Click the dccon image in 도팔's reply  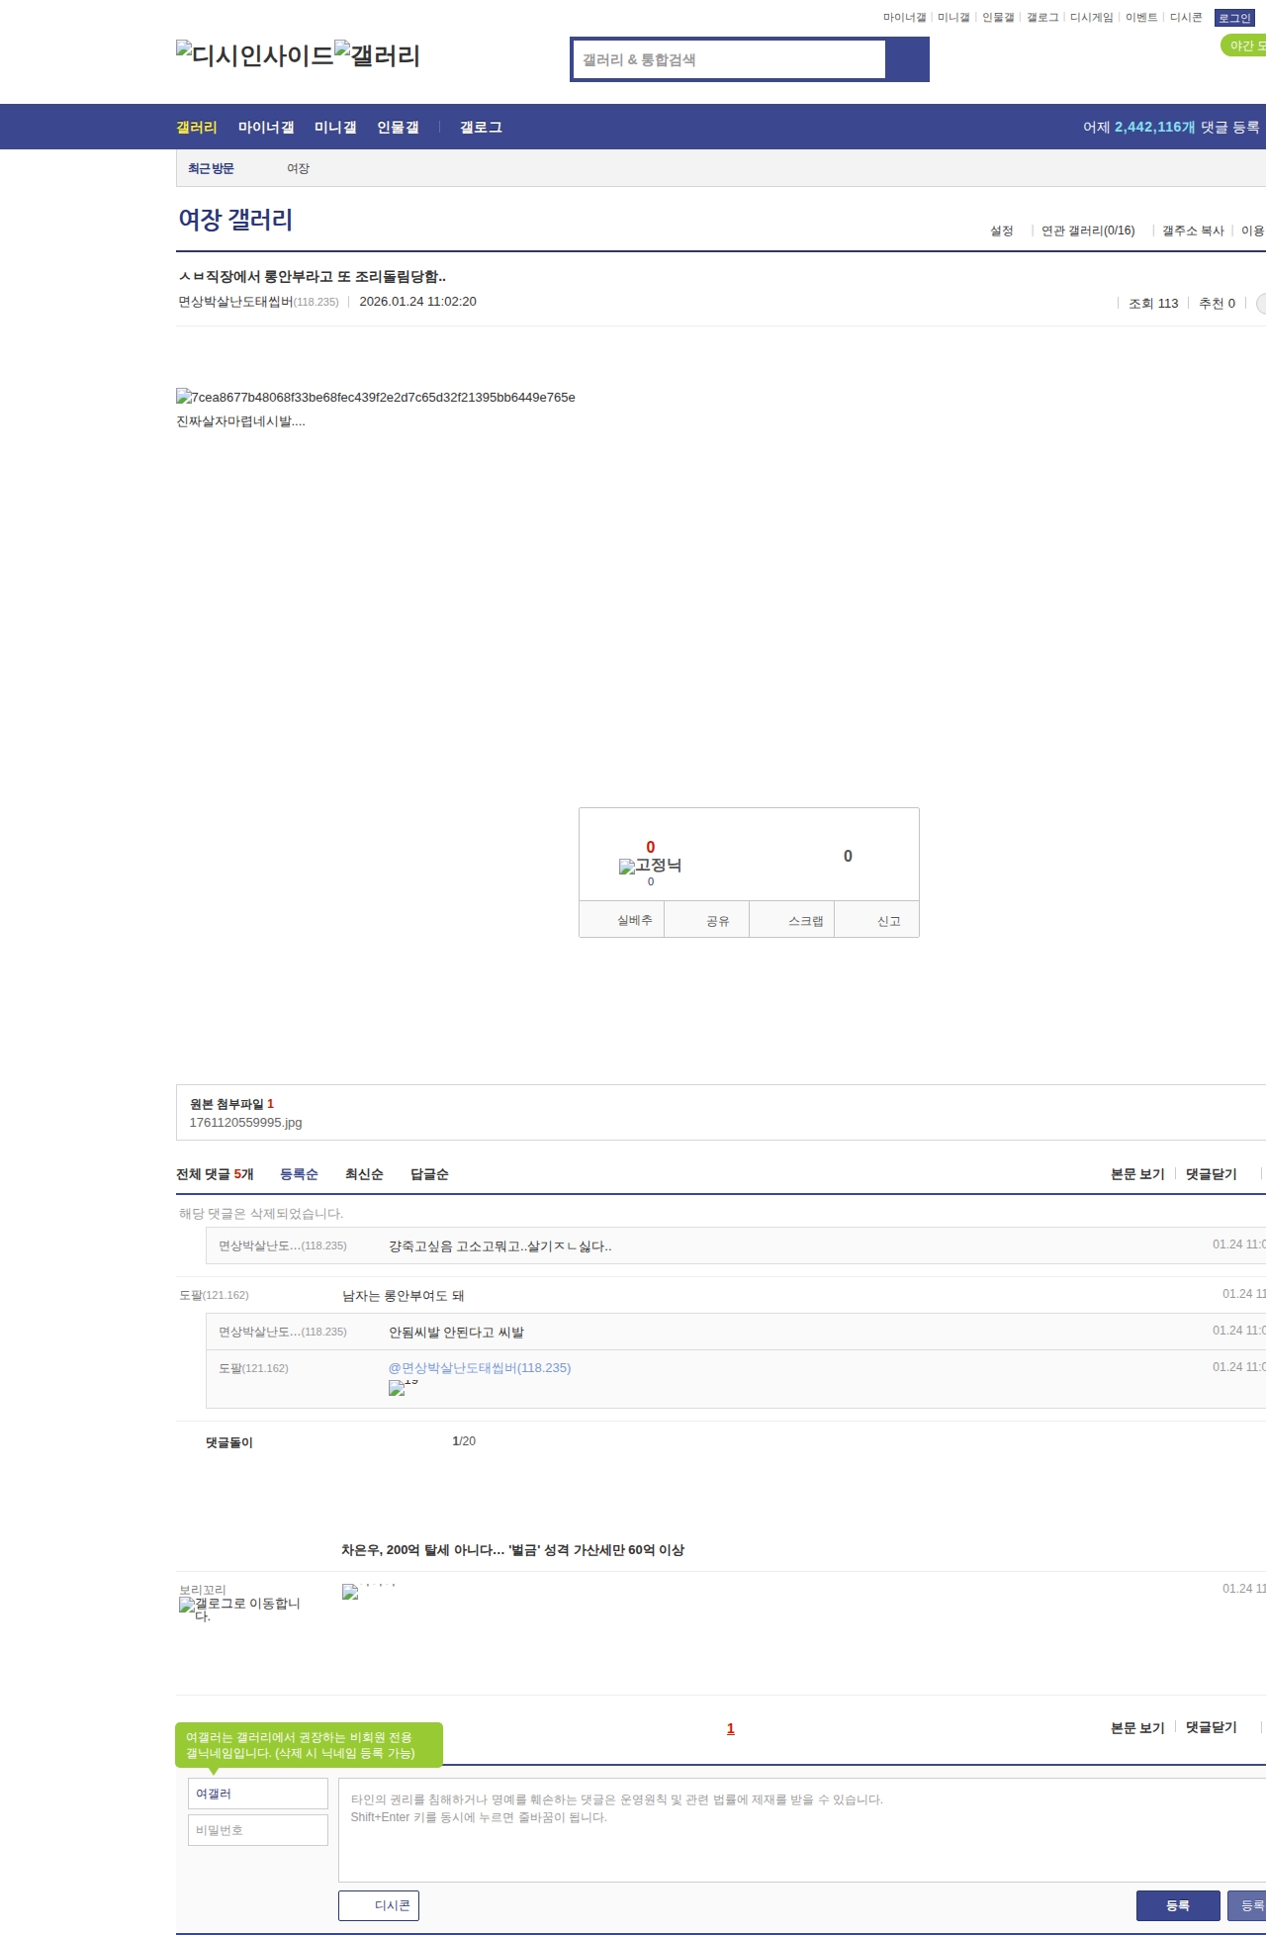(403, 1387)
